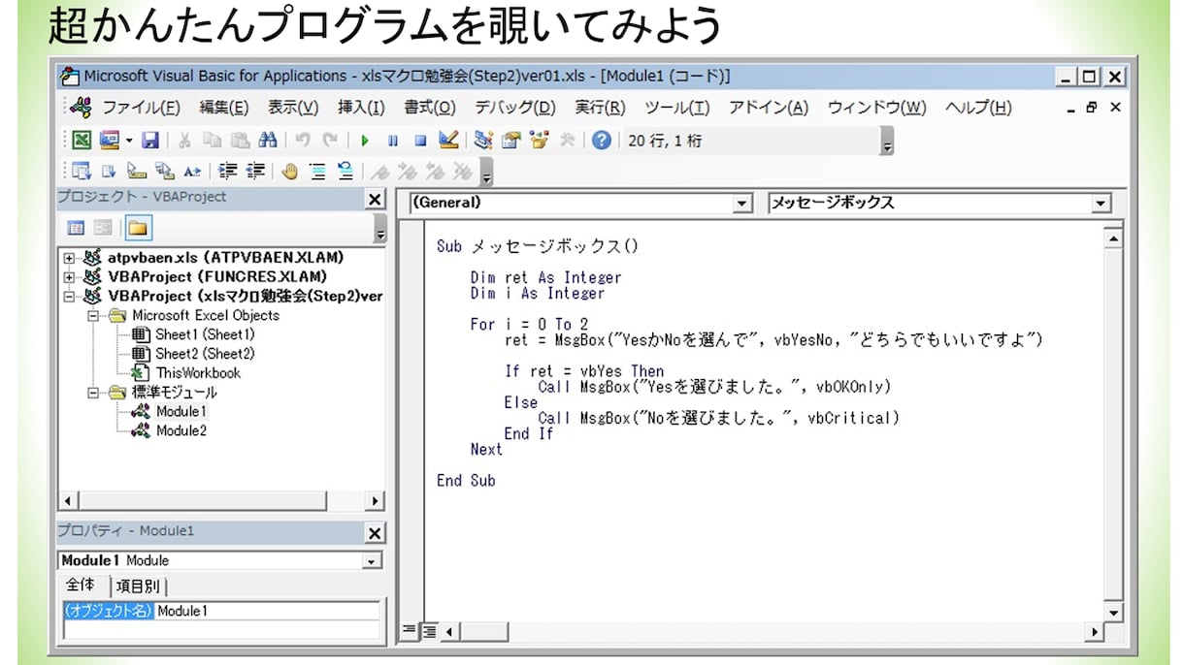Click the Break (pause) icon
Screen dimensions: 1184x665
392,141
